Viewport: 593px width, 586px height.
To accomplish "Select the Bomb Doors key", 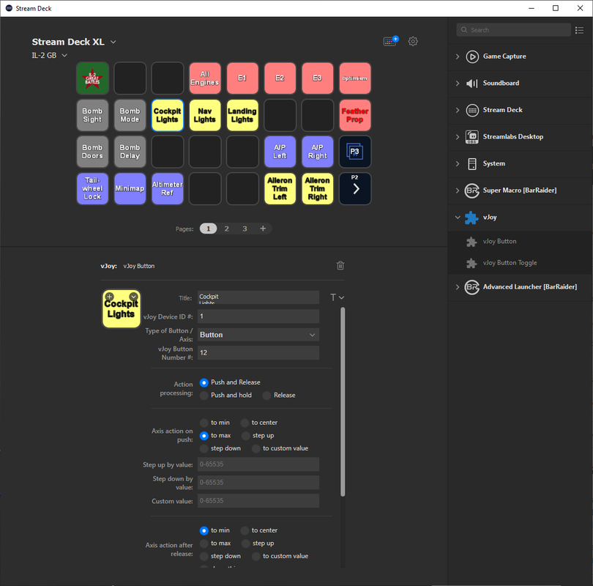I will (92, 152).
